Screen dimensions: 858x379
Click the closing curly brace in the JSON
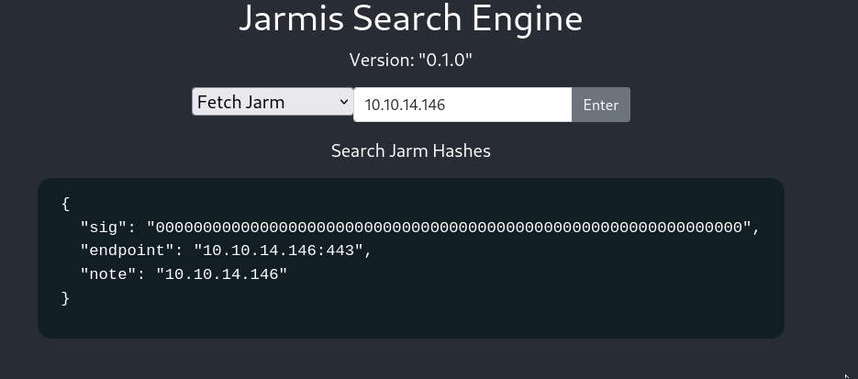point(65,299)
